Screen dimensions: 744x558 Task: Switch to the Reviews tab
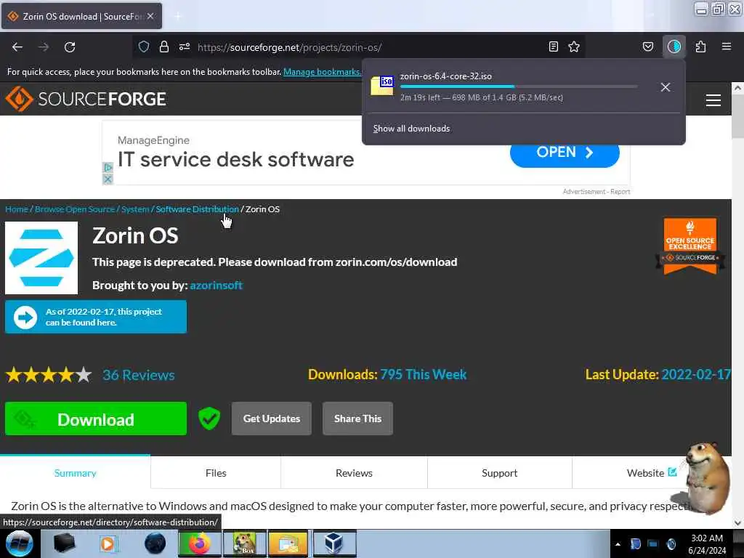[354, 472]
